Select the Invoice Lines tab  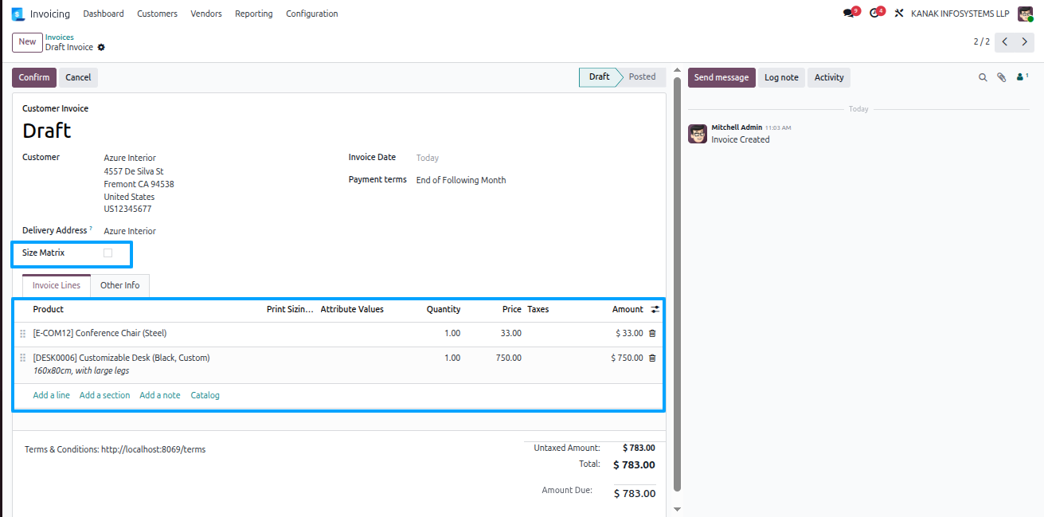coord(57,285)
